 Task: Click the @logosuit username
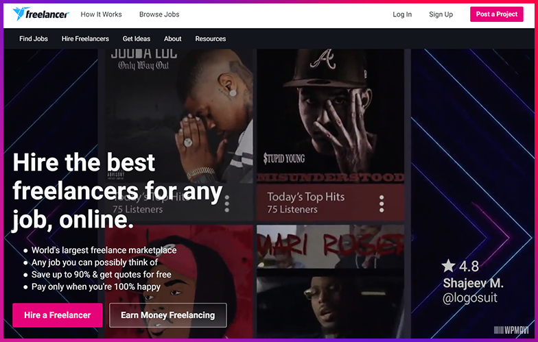[x=469, y=297]
